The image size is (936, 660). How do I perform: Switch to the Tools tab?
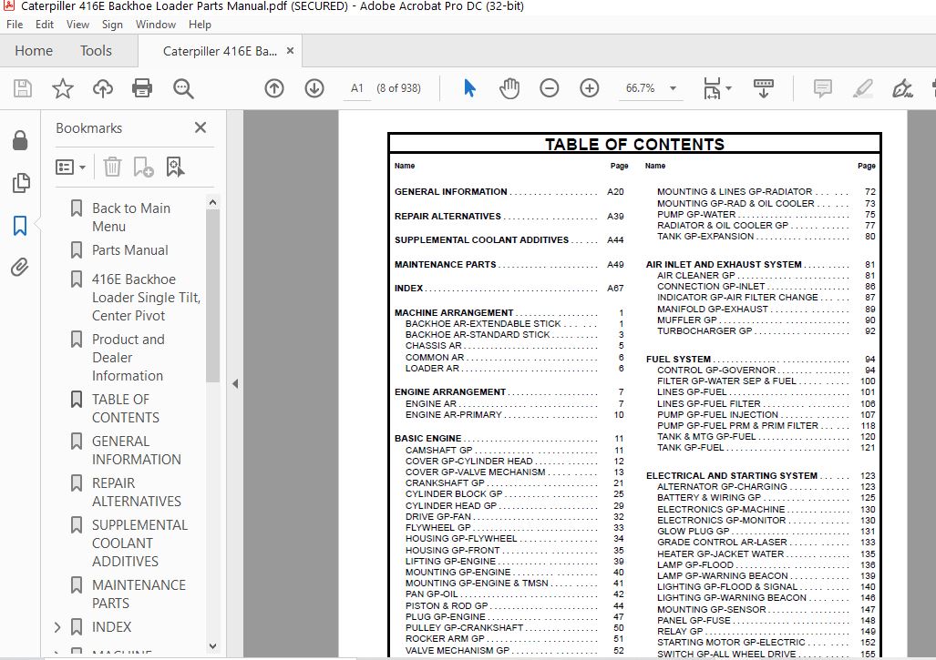coord(96,51)
